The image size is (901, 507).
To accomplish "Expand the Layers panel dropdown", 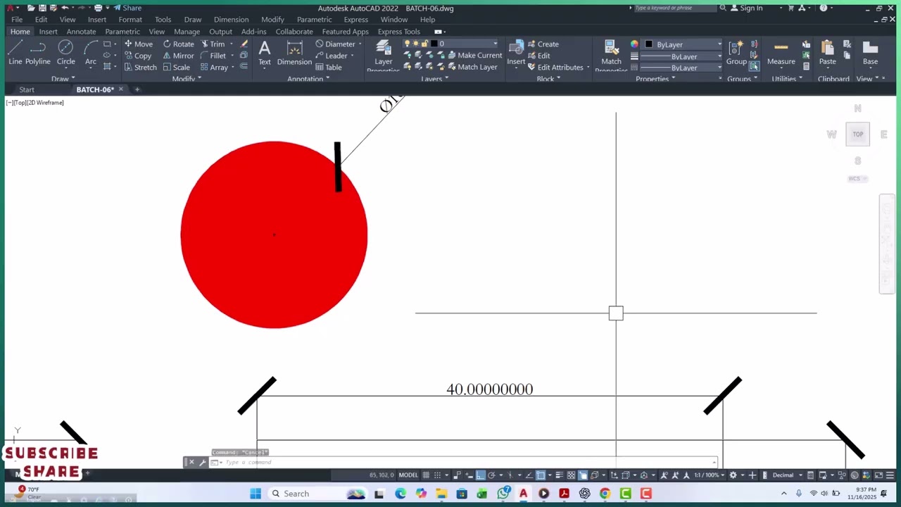I will click(434, 79).
